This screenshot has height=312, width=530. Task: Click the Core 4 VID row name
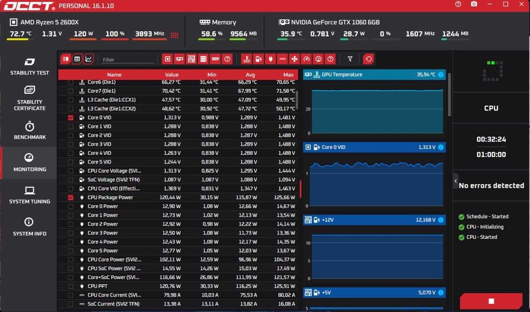coord(100,153)
